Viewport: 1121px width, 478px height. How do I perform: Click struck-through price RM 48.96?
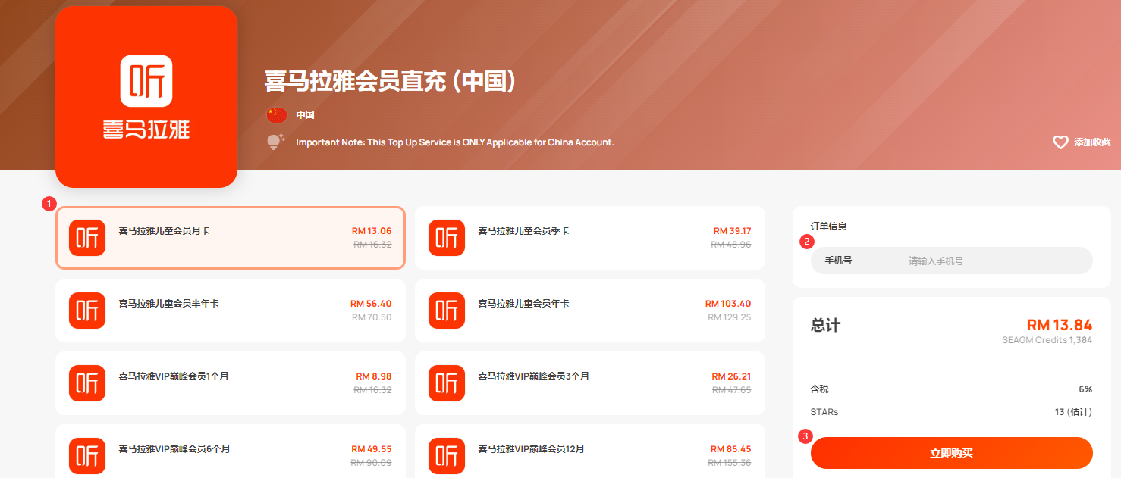pyautogui.click(x=731, y=245)
